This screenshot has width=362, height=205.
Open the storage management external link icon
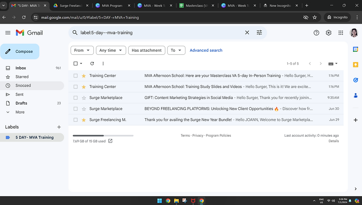pyautogui.click(x=110, y=141)
